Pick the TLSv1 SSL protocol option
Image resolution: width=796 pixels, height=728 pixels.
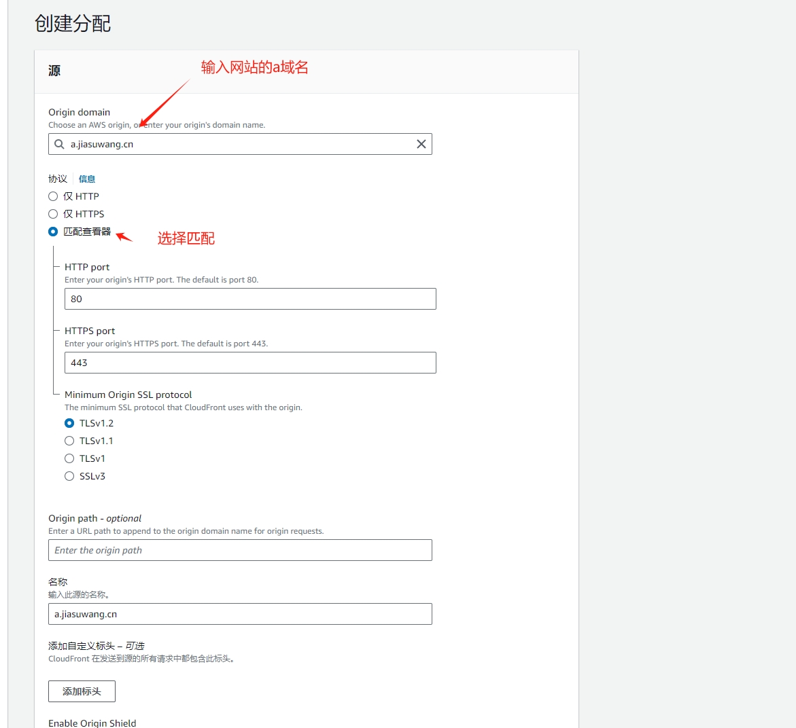(69, 458)
